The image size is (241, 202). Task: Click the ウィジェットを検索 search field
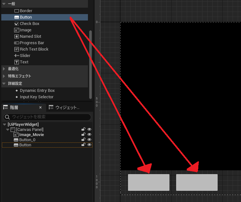pos(47,117)
